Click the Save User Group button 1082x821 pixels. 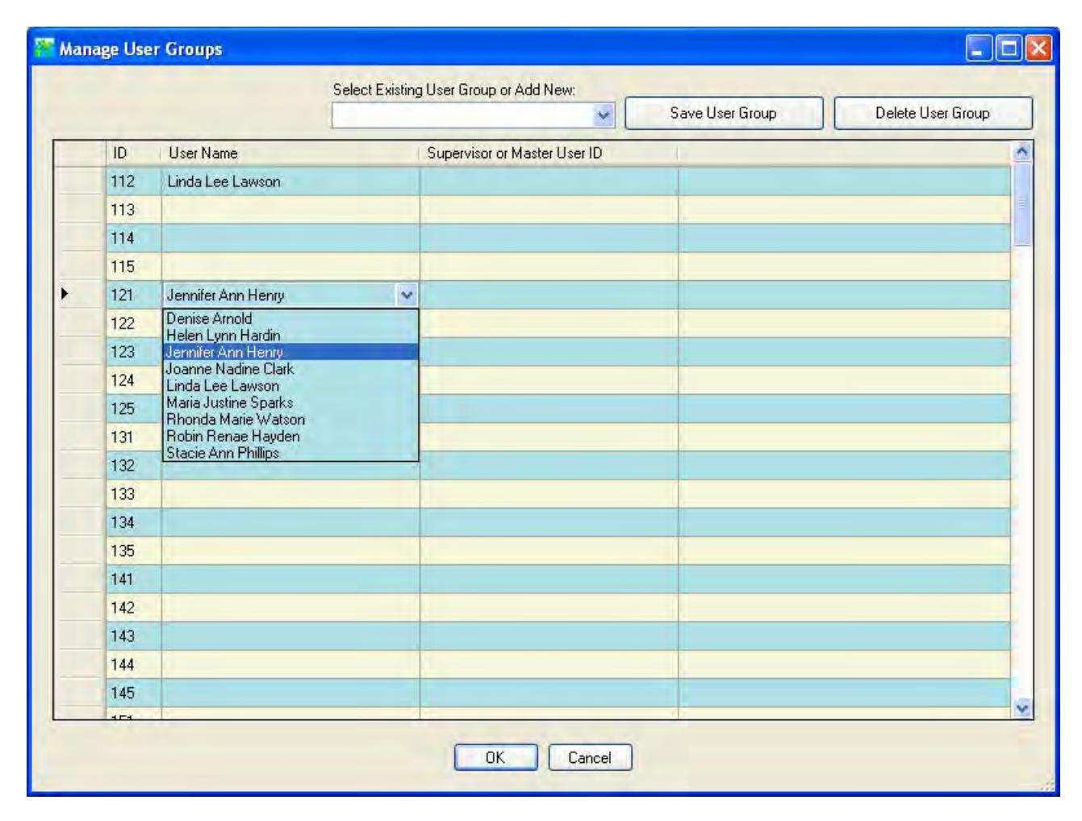coord(724,113)
